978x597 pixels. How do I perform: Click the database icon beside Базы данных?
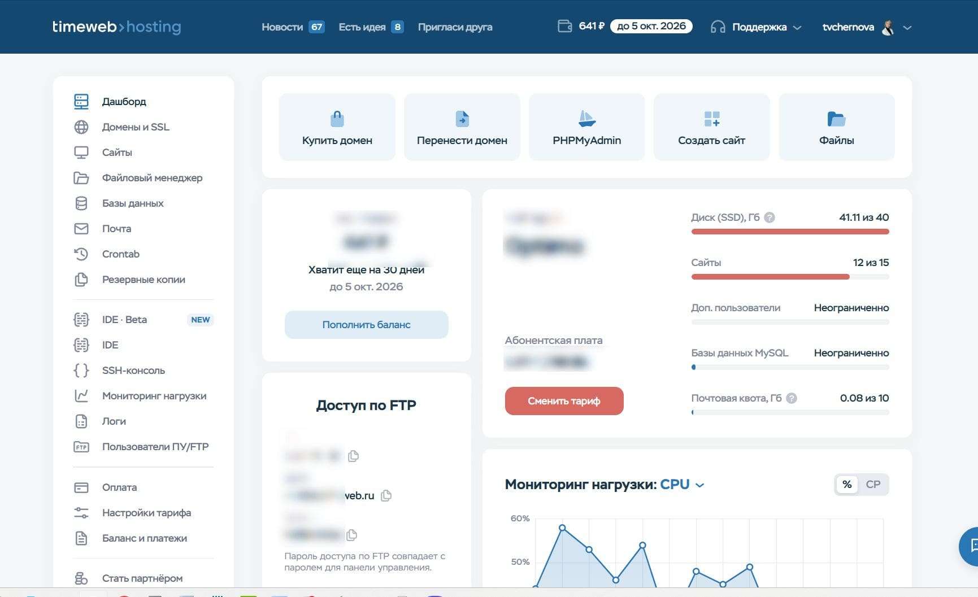(x=81, y=203)
